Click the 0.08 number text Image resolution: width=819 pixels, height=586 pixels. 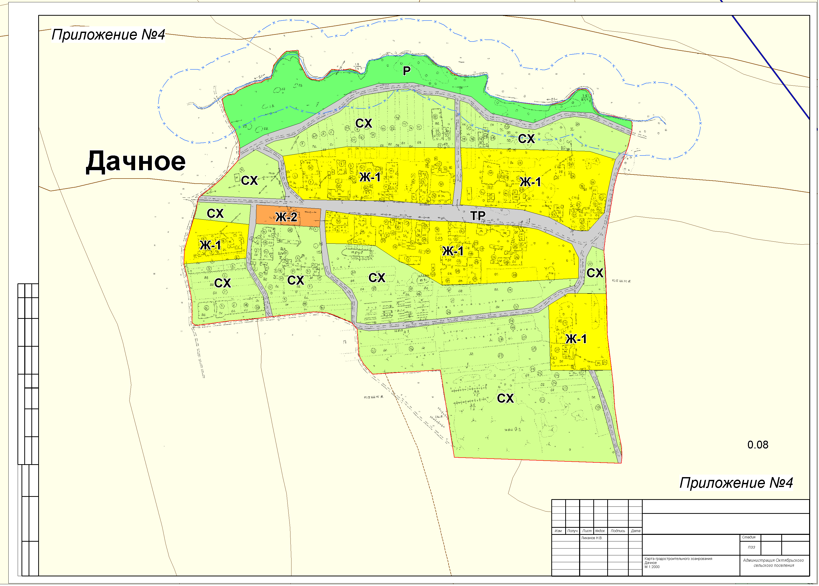758,445
